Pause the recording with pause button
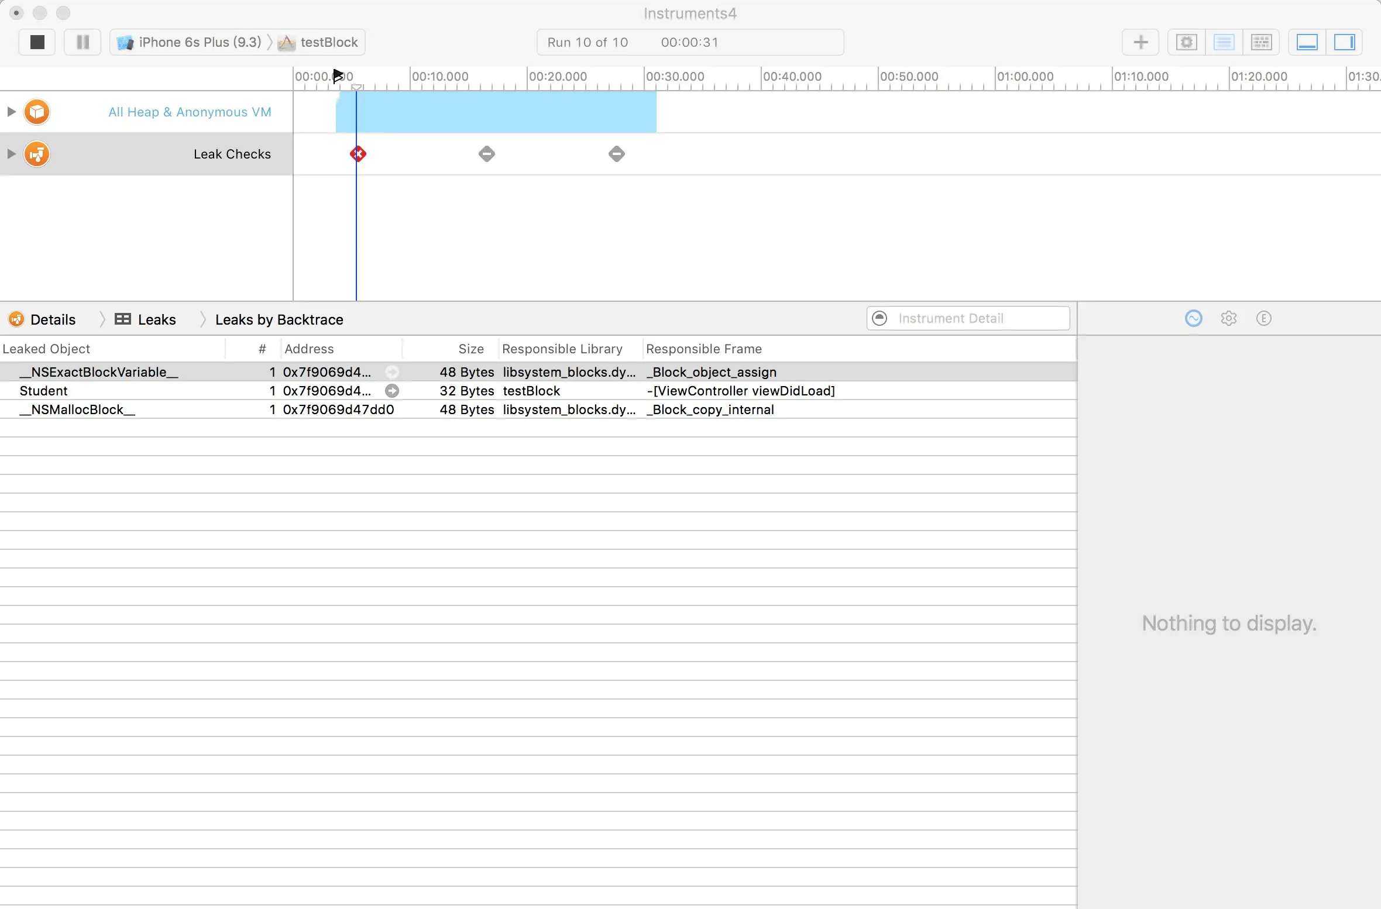 pyautogui.click(x=83, y=42)
